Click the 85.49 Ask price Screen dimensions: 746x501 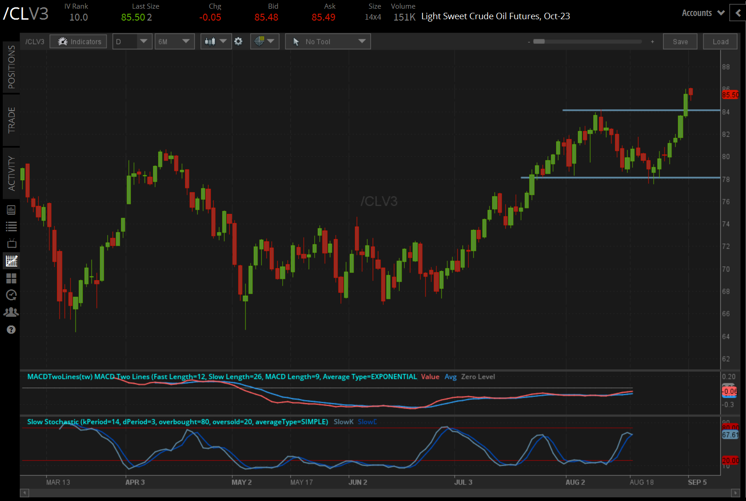pyautogui.click(x=323, y=17)
